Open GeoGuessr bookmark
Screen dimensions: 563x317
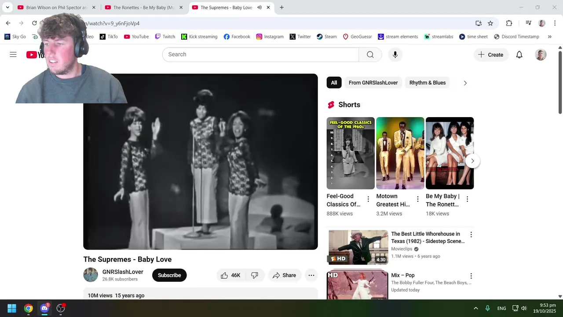pyautogui.click(x=357, y=37)
